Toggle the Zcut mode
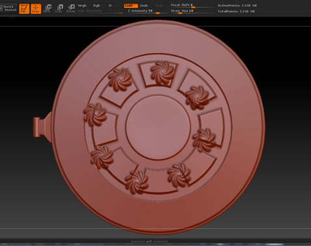Viewport: 311px width, 246px height. (x=159, y=6)
